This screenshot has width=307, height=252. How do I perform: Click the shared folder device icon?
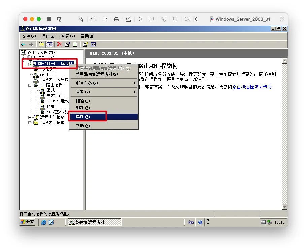coord(187,19)
